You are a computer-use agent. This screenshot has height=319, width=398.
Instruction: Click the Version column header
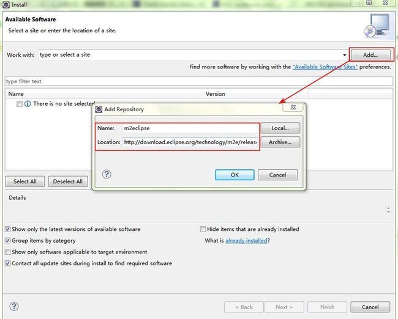255,94
